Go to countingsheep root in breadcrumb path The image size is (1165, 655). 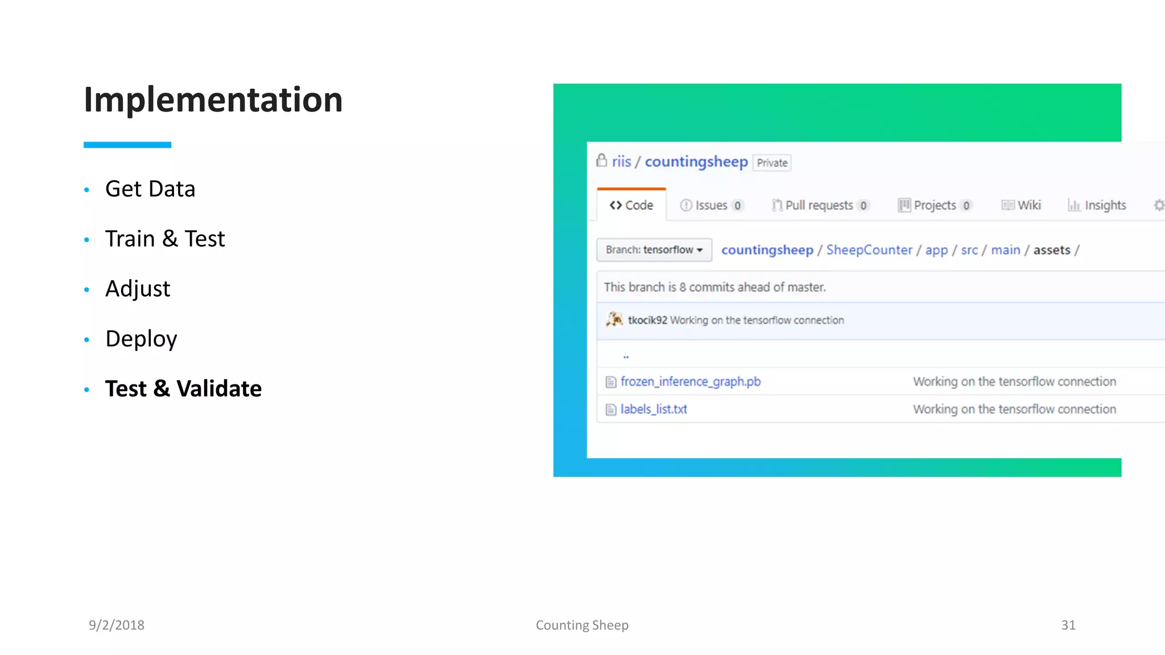767,250
